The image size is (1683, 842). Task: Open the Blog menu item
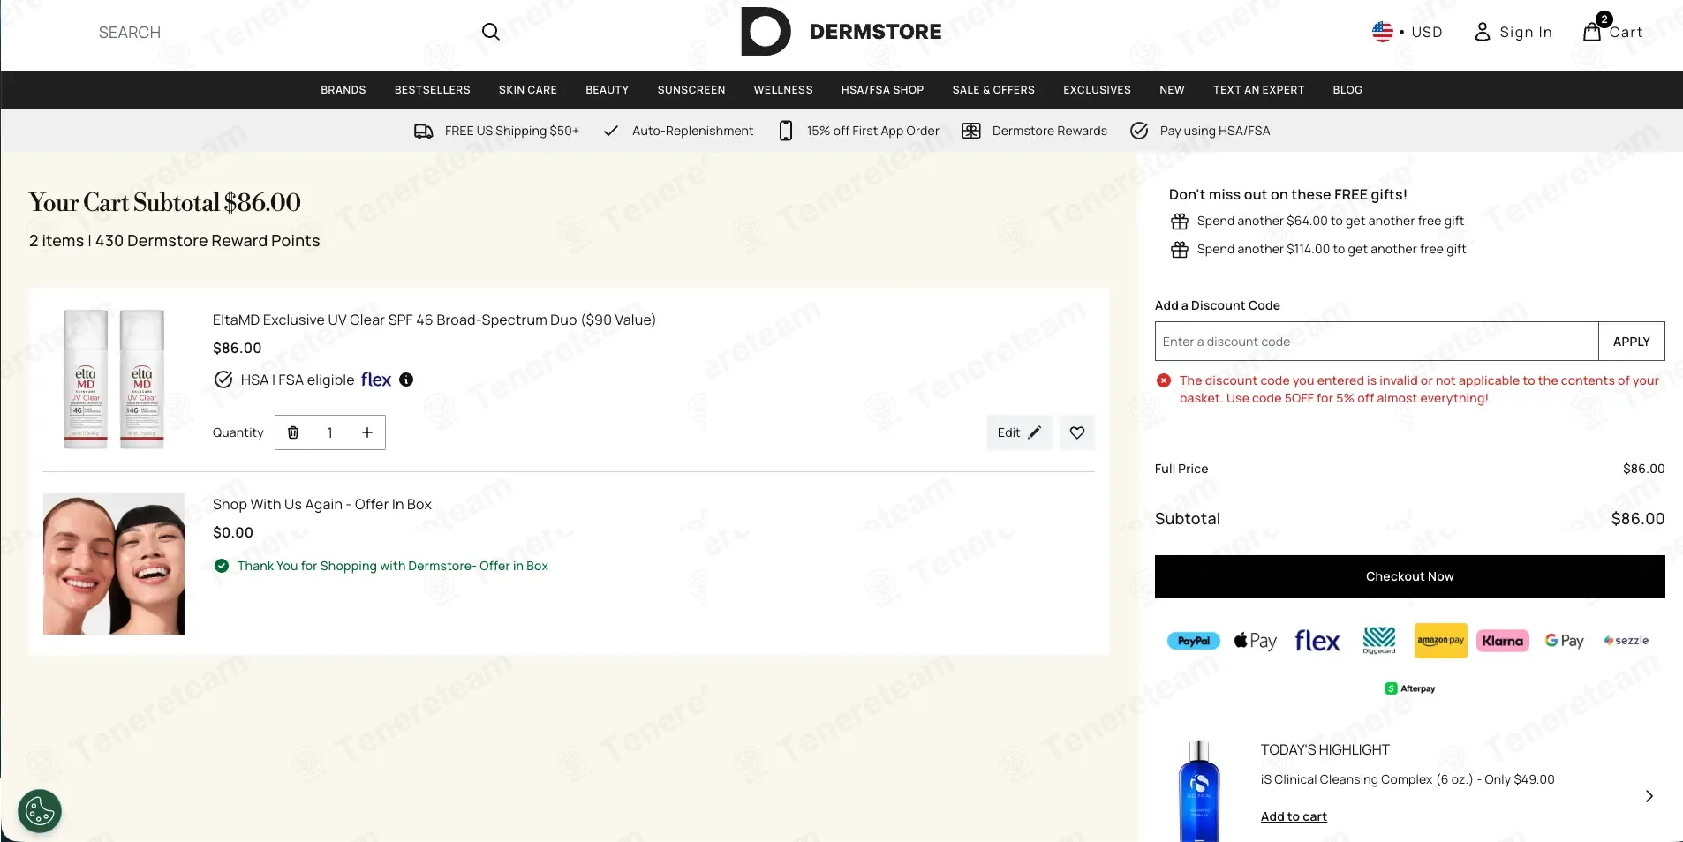pyautogui.click(x=1347, y=90)
